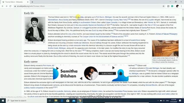
Task: Follow the news wire link
Action: 137,91
